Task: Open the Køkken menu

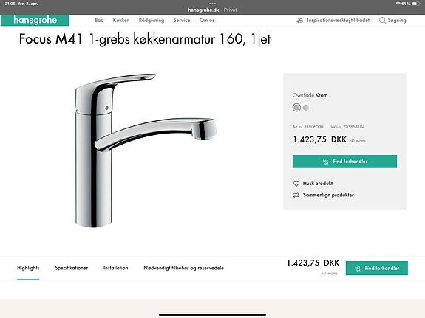Action: [x=121, y=21]
